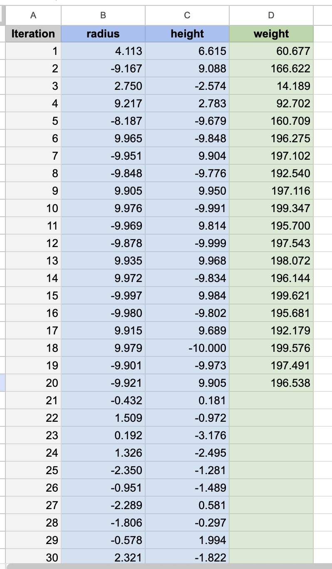Image resolution: width=332 pixels, height=569 pixels.
Task: Click the height header cell
Action: 187,34
